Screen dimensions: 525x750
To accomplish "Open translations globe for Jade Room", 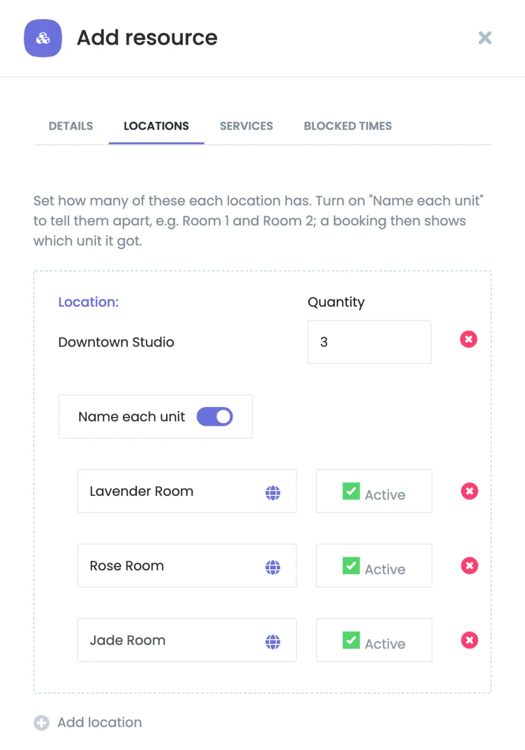I will click(273, 642).
